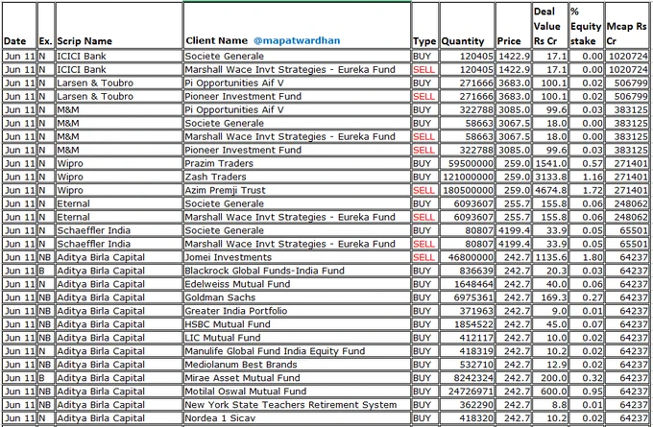Select the Prazim Traders client cell
Viewport: 653px width, 427px height.
coord(297,163)
